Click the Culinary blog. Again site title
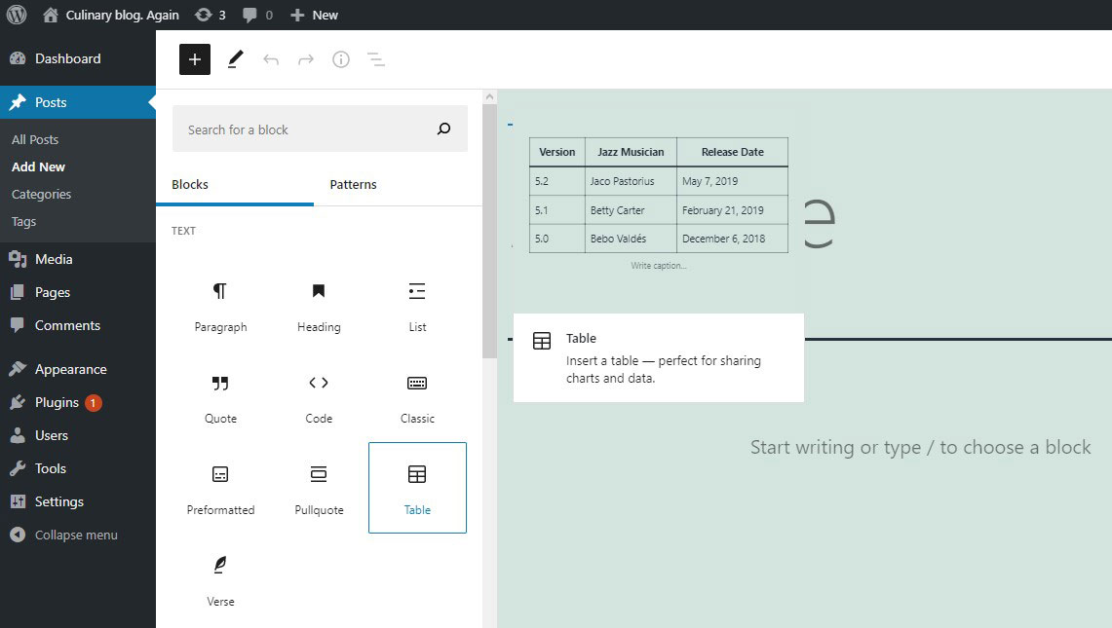 pyautogui.click(x=122, y=15)
